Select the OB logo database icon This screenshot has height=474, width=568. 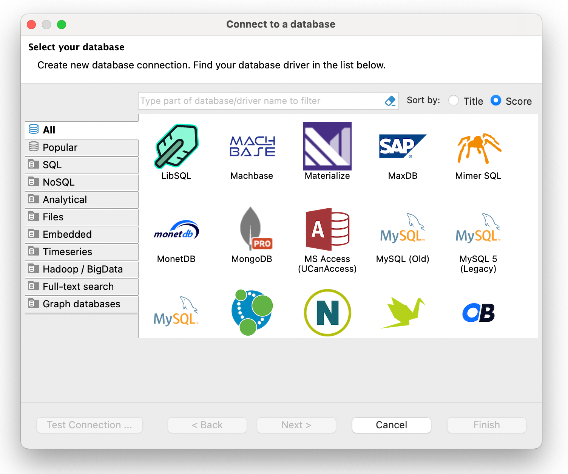click(x=478, y=313)
